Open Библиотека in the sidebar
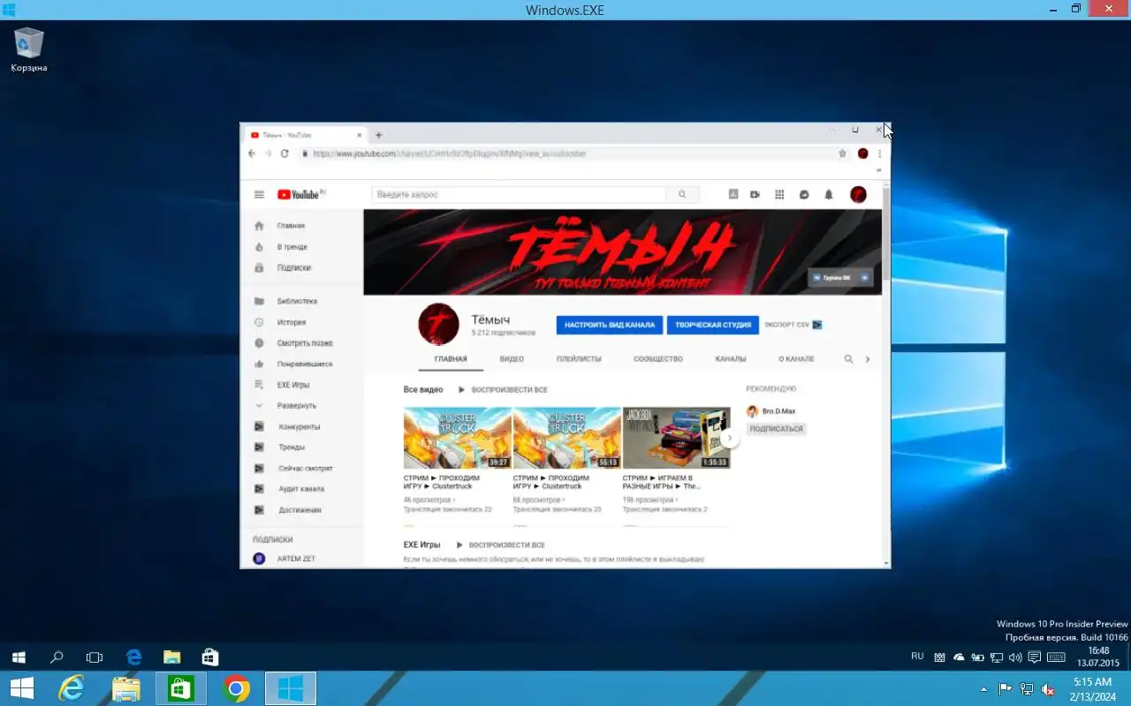The height and width of the screenshot is (706, 1131). pos(296,301)
